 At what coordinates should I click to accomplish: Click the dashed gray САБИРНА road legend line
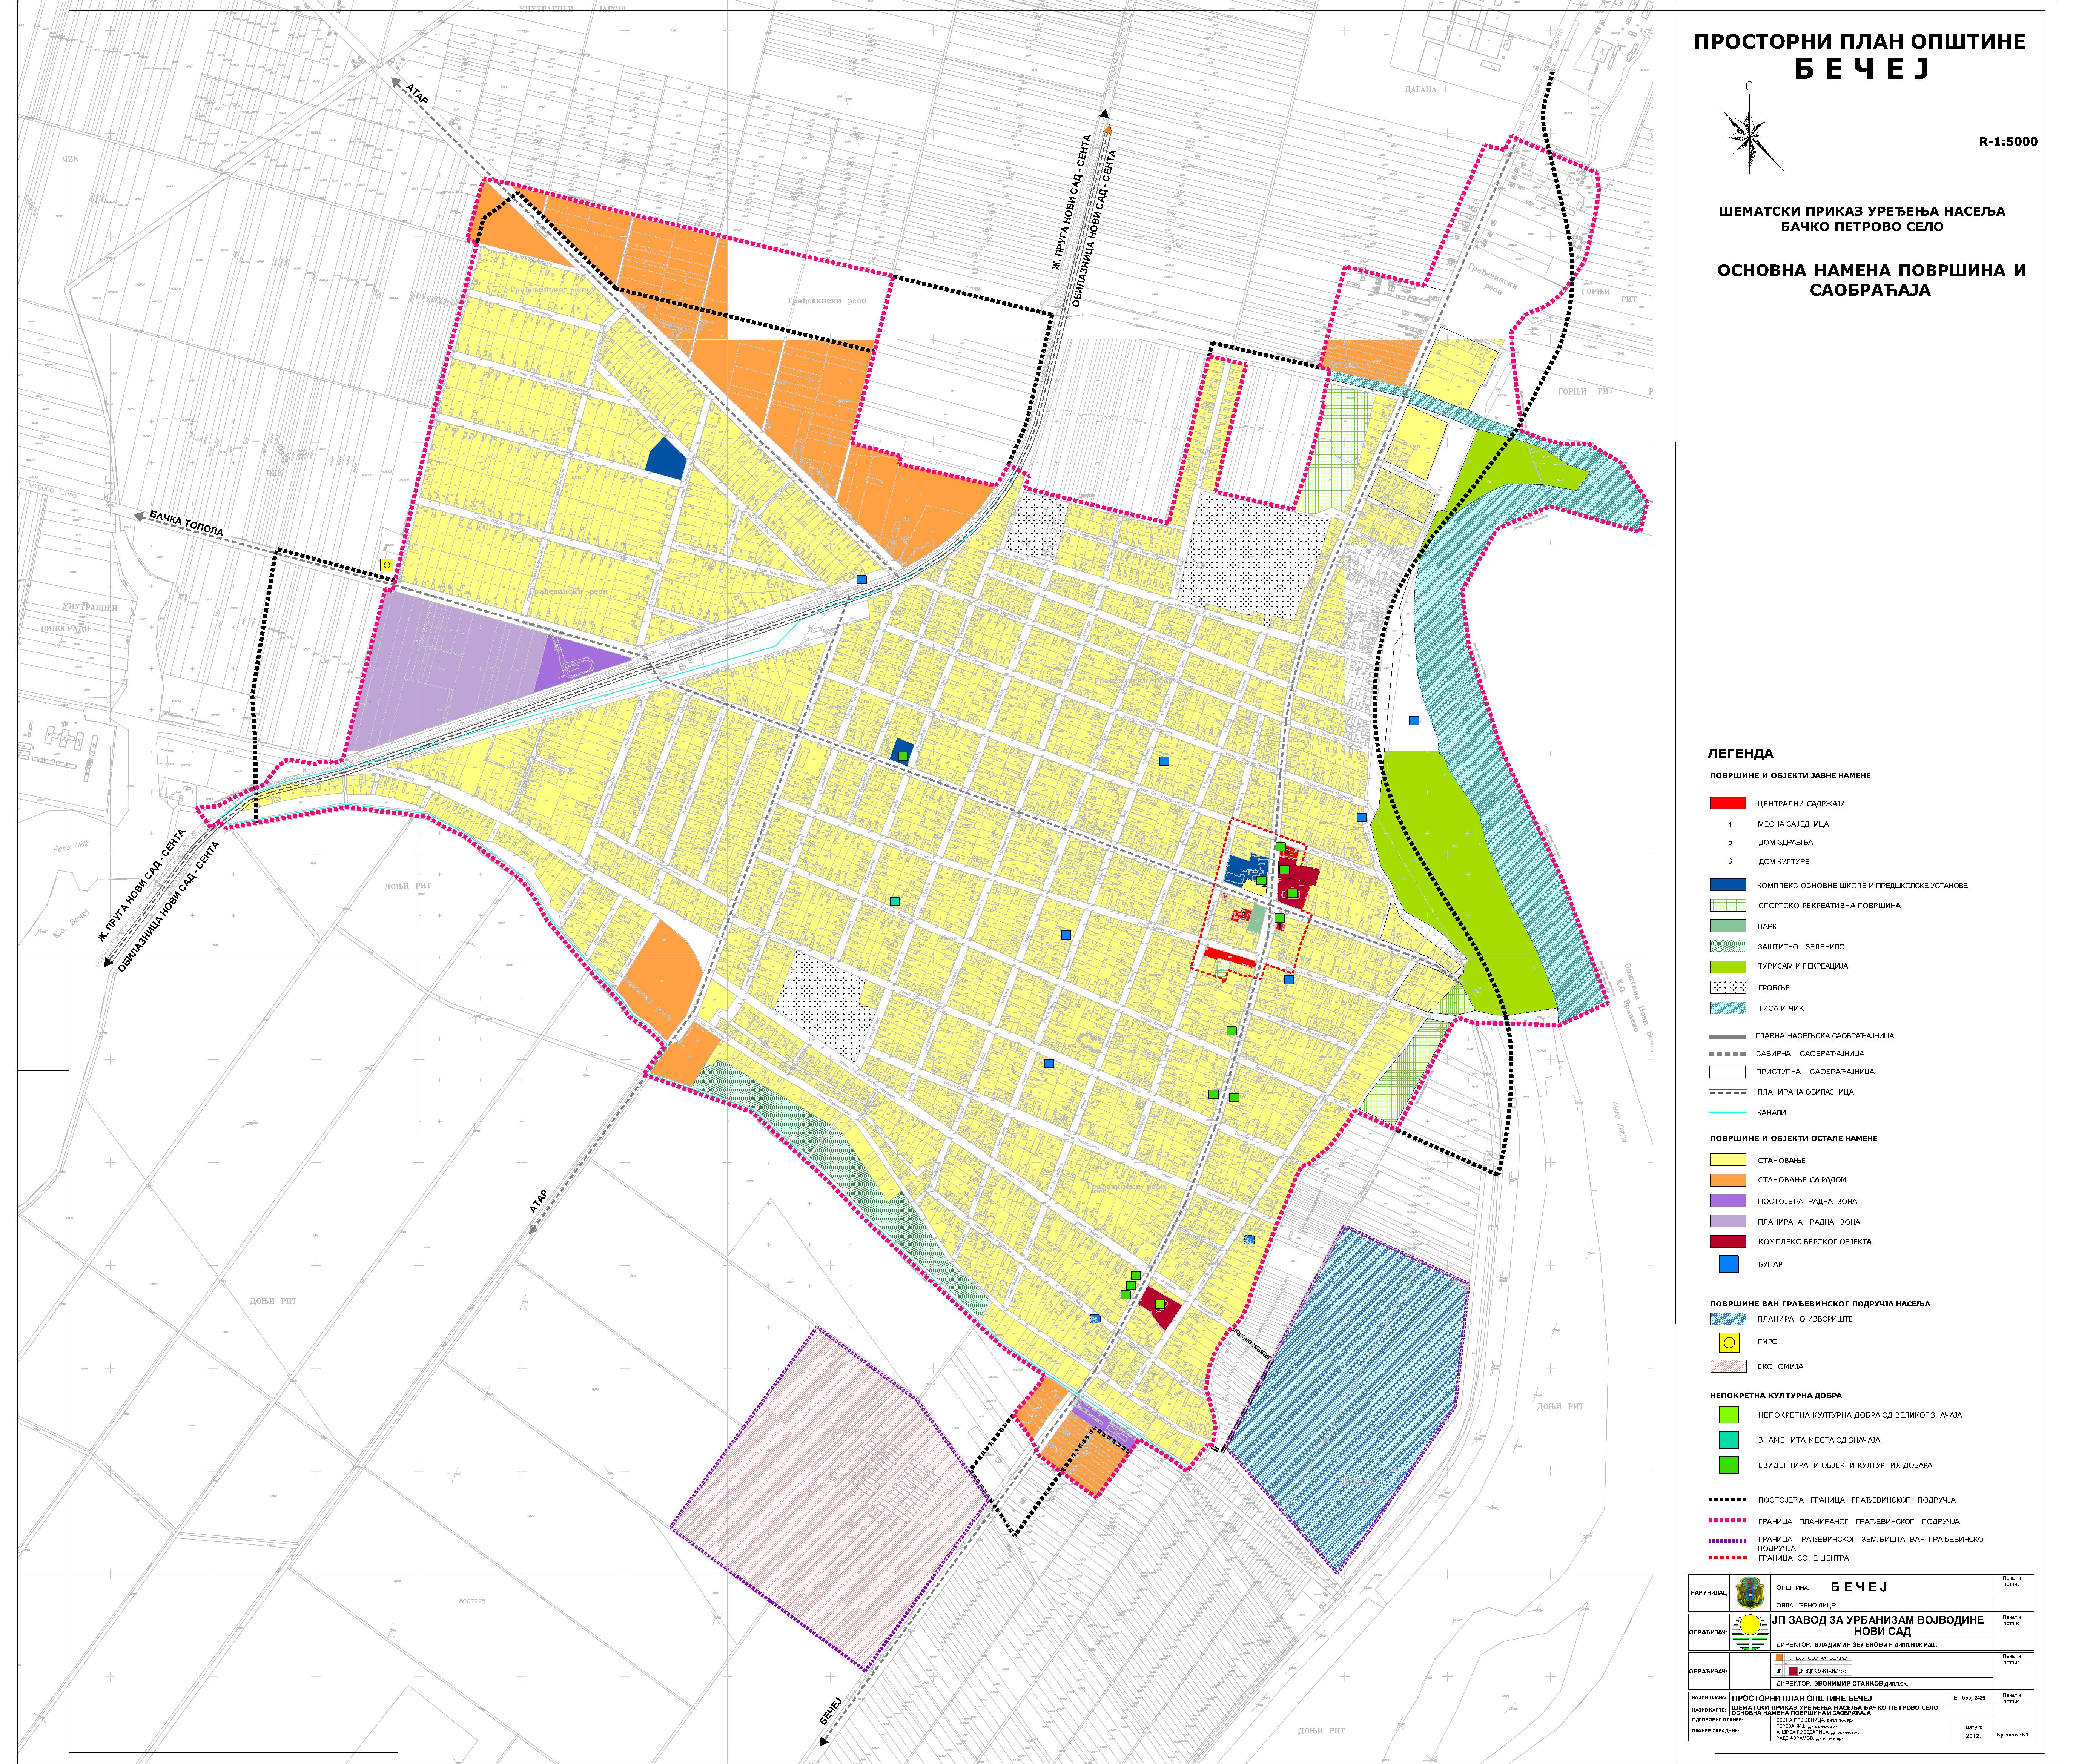pos(1727,1054)
